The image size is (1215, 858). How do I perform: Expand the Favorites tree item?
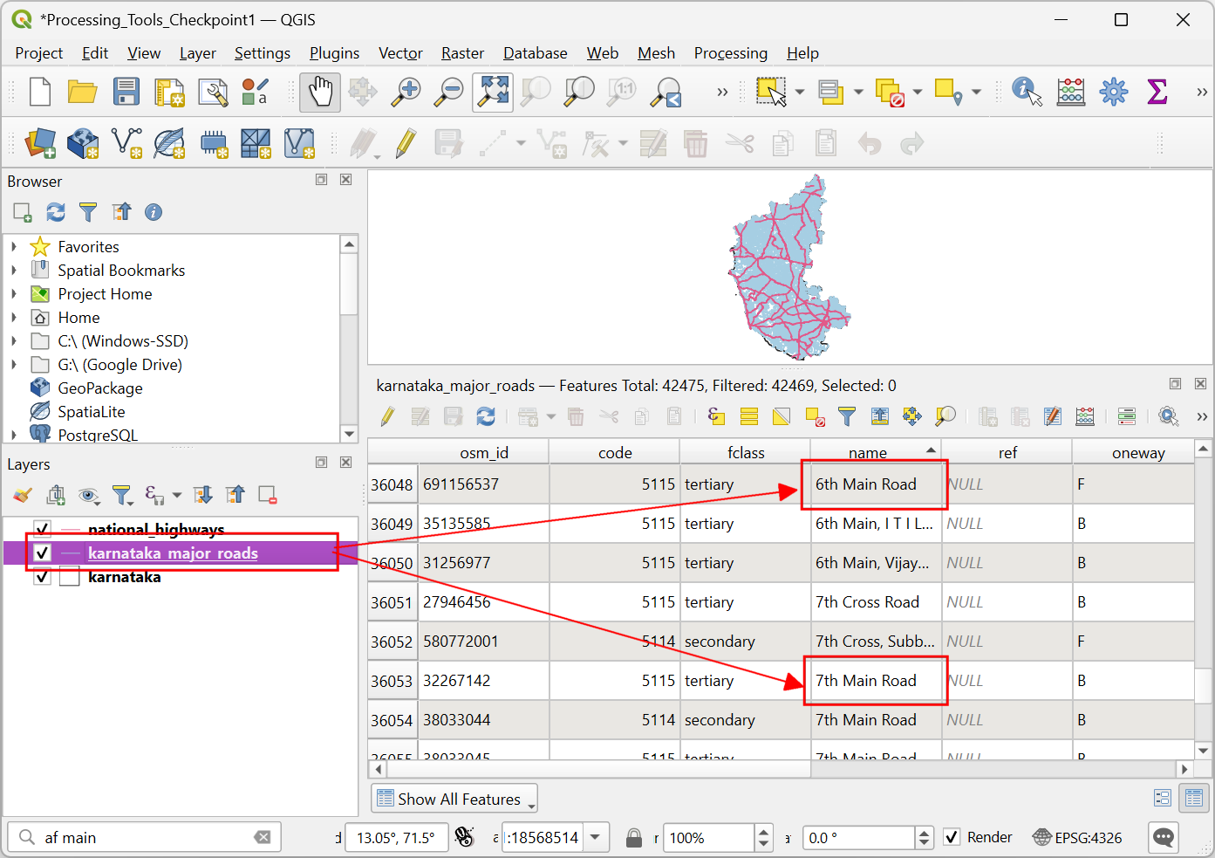tap(14, 247)
